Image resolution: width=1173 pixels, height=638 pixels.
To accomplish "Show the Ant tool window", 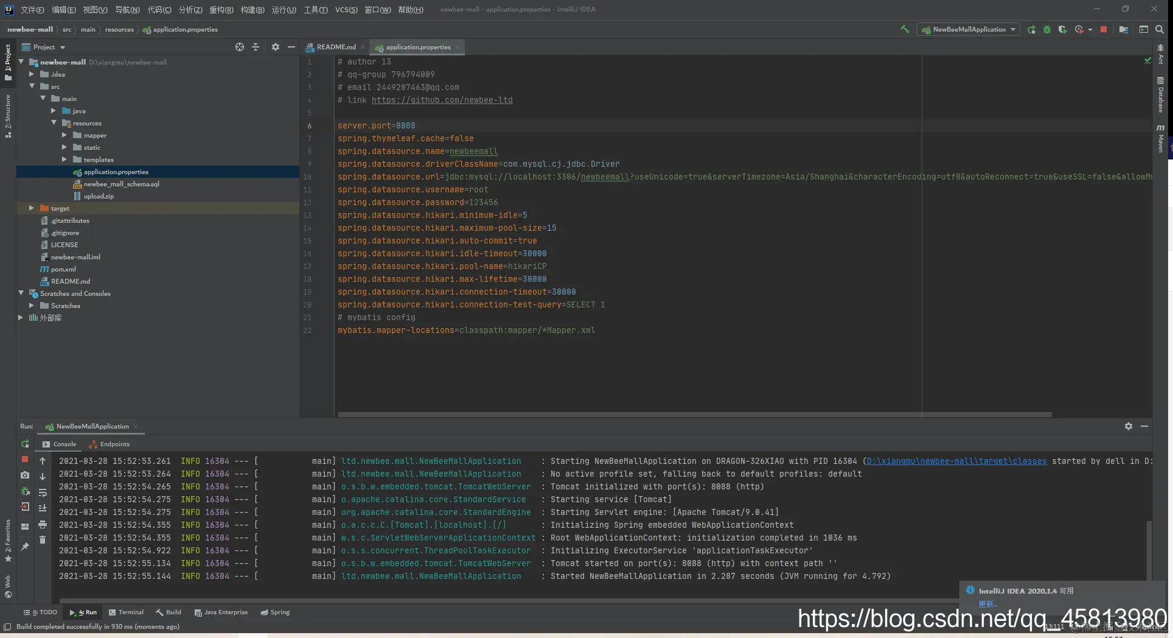I will [x=1161, y=54].
